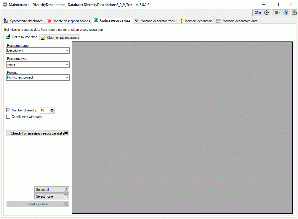Expand the Resource target dropdown
The height and width of the screenshot is (219, 298).
click(x=67, y=51)
